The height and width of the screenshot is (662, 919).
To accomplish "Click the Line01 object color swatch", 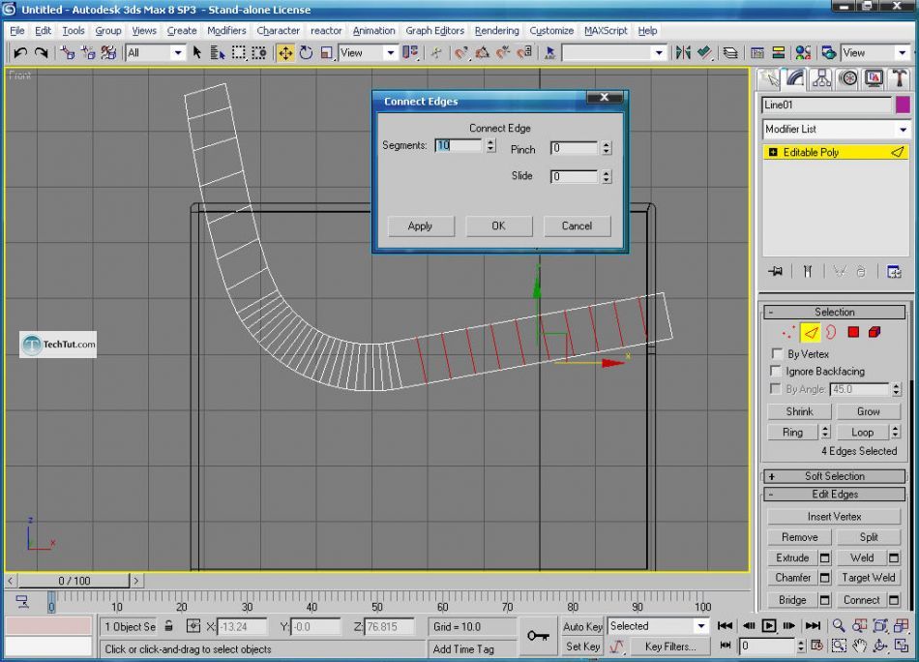I will pos(903,105).
